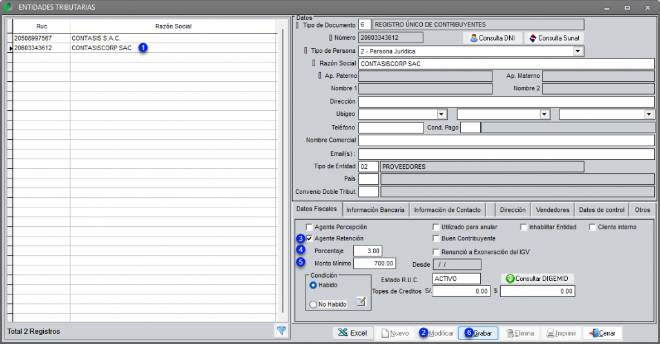The height and width of the screenshot is (344, 660).
Task: Click the Convenio Doble Tribut. code field
Action: click(368, 192)
